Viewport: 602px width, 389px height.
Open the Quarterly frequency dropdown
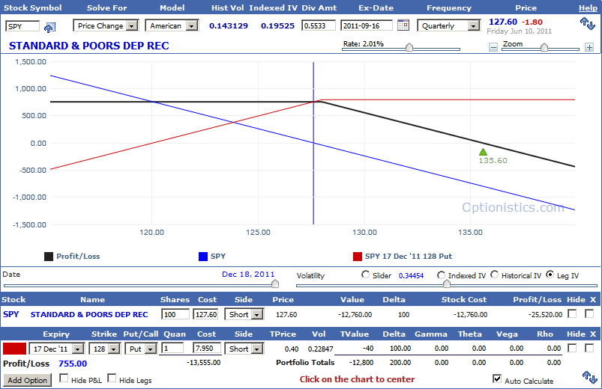pyautogui.click(x=449, y=25)
